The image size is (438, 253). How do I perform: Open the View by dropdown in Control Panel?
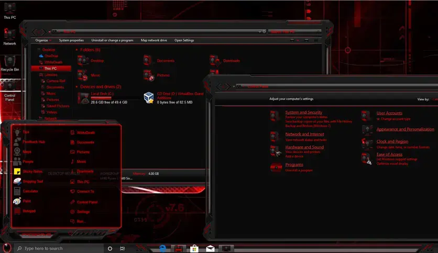[x=435, y=99]
